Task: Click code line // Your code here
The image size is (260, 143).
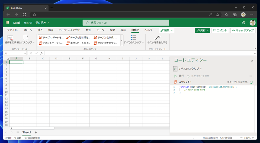Action: (x=194, y=90)
